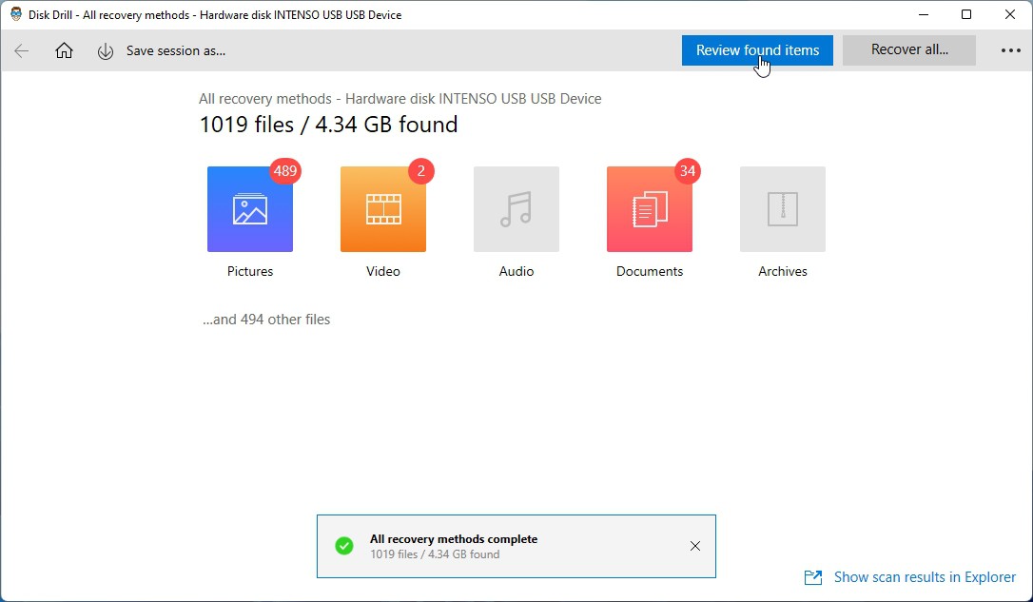Open the red Documents category tile
This screenshot has height=602, width=1033.
(649, 210)
